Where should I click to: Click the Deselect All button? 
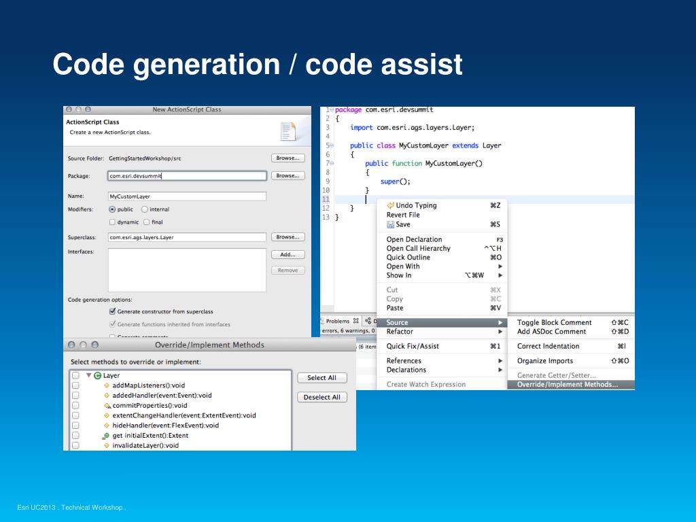[x=321, y=397]
